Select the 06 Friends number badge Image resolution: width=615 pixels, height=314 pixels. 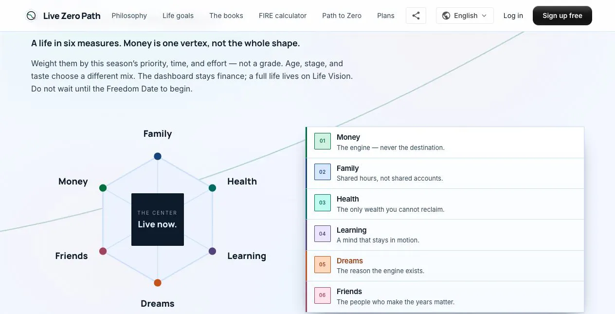(323, 295)
